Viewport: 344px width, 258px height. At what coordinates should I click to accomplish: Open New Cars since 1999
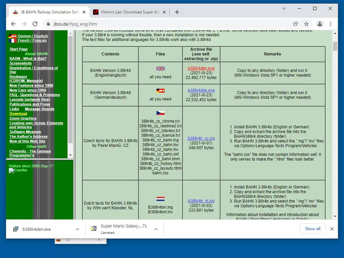tap(28, 90)
